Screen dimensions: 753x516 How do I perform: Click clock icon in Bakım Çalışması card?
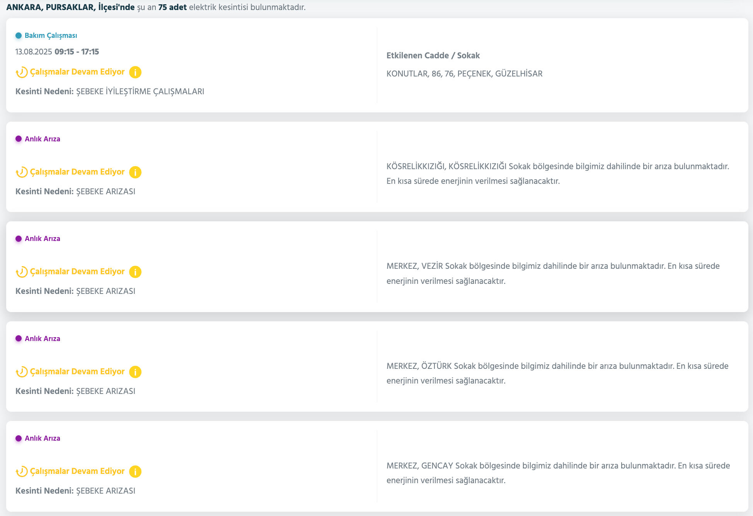[22, 72]
